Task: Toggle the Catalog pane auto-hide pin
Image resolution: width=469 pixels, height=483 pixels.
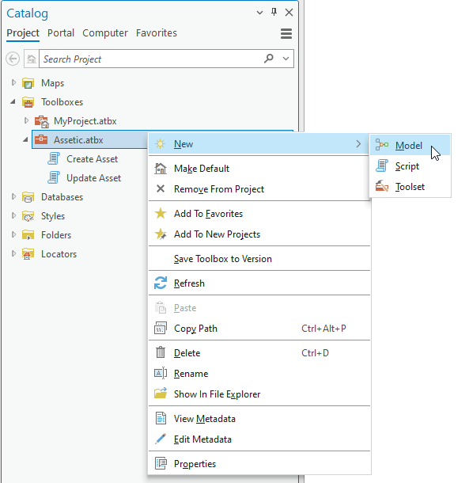Action: tap(274, 13)
